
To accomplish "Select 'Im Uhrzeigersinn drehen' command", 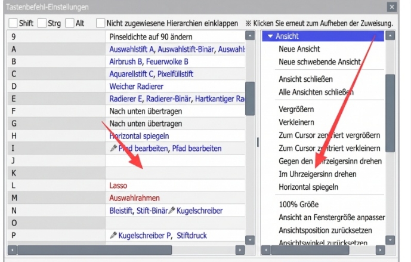I will 317,174.
